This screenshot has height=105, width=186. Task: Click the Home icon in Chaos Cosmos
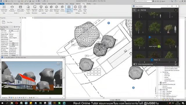[138, 10]
